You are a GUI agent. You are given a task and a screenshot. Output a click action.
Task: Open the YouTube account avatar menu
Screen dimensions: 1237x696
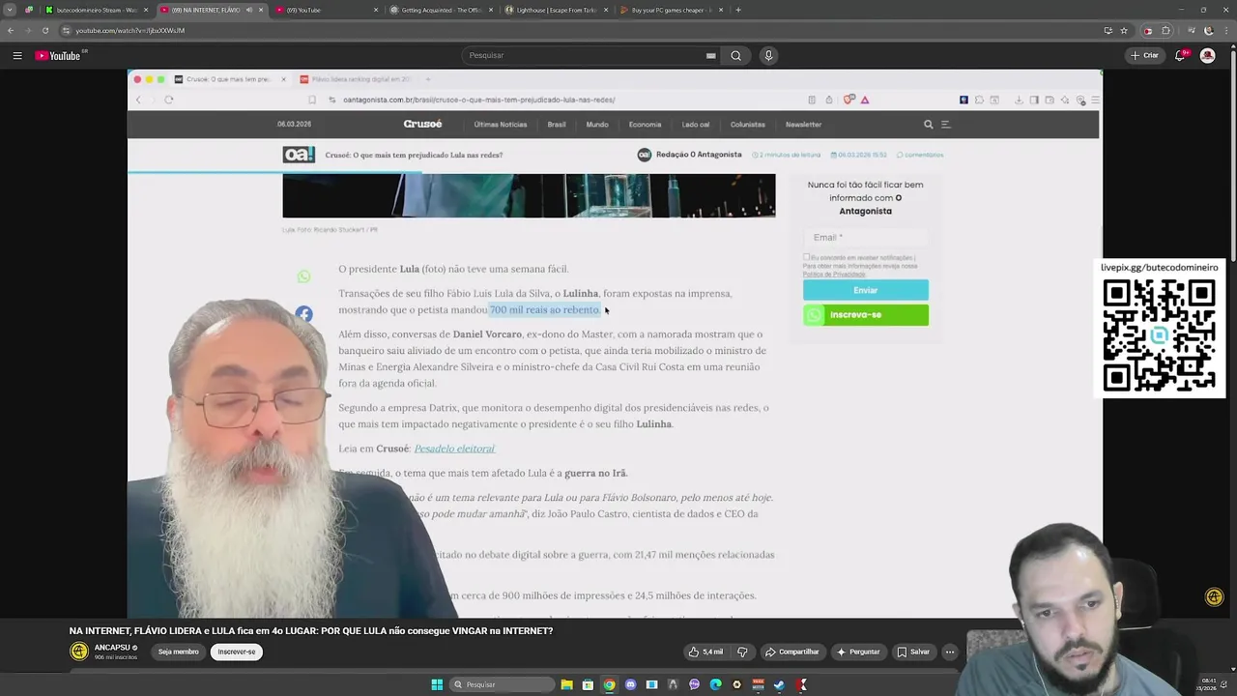click(1207, 56)
